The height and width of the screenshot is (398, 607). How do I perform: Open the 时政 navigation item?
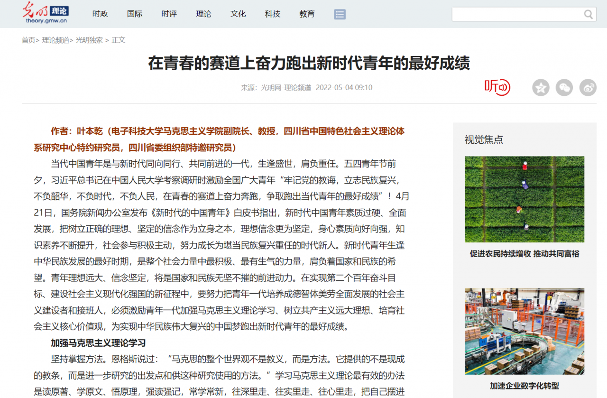[x=100, y=14]
